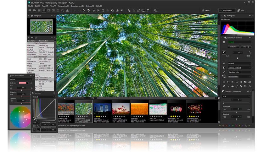Select the bldg.jpg thumbnail
Screen dimensions: 263x152
point(102,112)
